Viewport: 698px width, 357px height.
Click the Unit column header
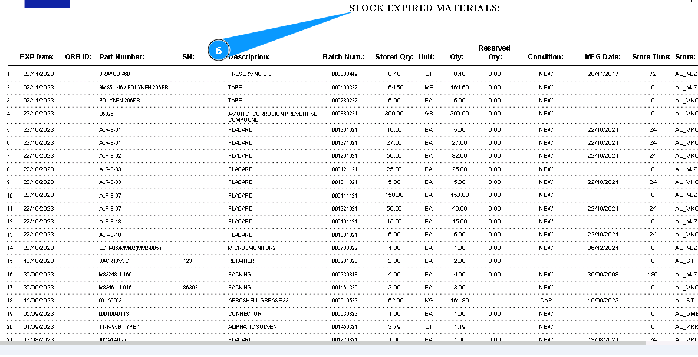point(426,57)
